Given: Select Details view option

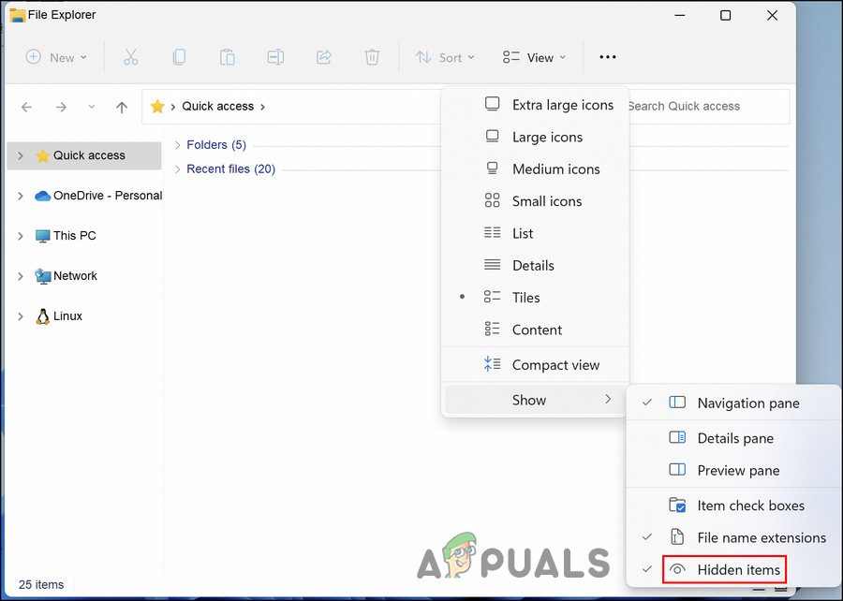Looking at the screenshot, I should 535,265.
